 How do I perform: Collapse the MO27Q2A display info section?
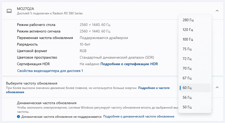(217, 11)
